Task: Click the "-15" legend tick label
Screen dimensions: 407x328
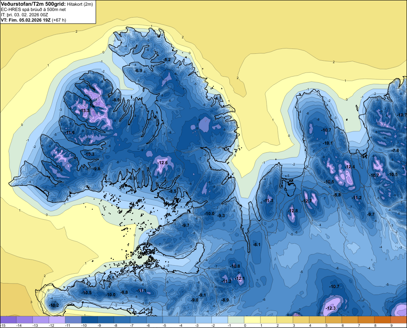Action: tap(2, 326)
